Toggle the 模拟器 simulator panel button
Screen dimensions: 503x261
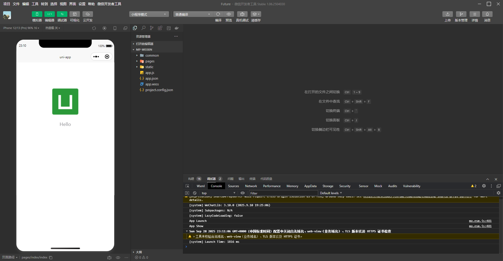click(x=37, y=14)
